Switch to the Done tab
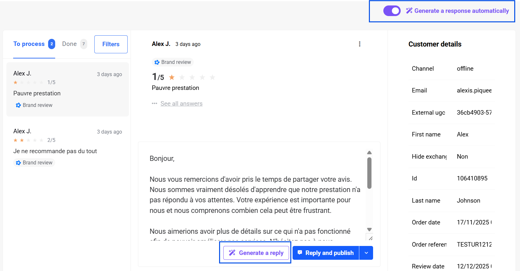 (70, 44)
